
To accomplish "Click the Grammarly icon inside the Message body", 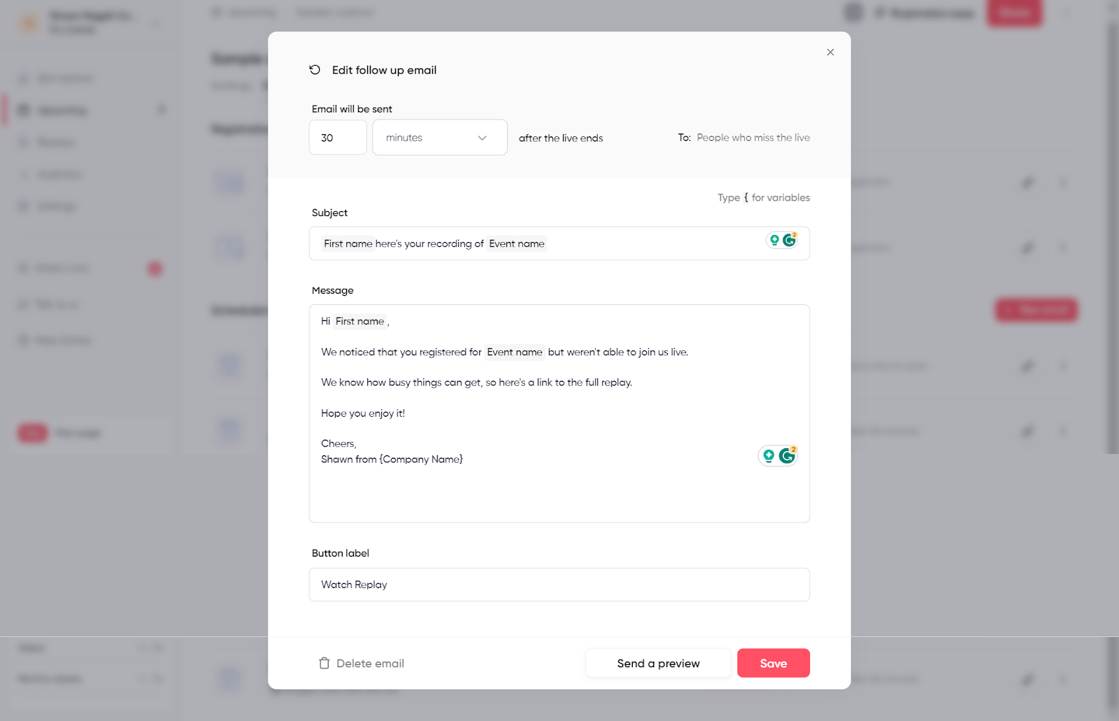I will 787,455.
